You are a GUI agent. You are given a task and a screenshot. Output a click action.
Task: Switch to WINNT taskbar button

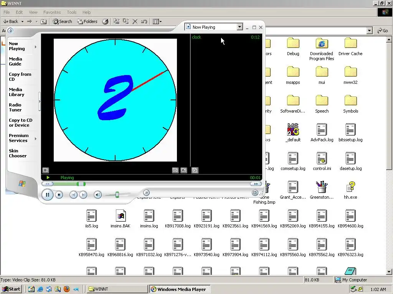coord(117,289)
